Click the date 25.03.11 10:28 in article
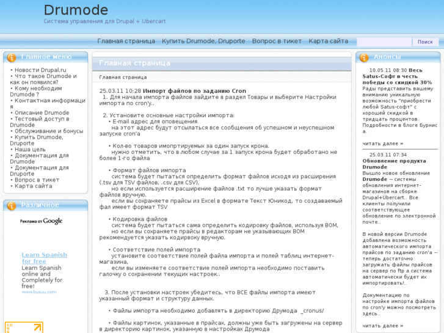This screenshot has height=333, width=444. pyautogui.click(x=120, y=91)
